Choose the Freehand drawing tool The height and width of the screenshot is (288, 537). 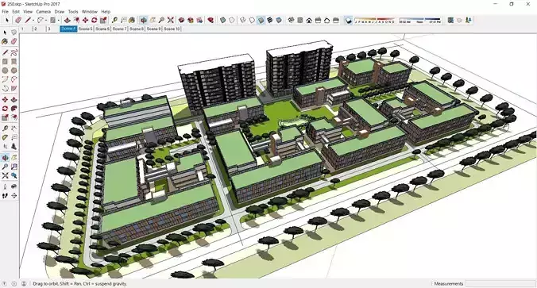point(14,52)
